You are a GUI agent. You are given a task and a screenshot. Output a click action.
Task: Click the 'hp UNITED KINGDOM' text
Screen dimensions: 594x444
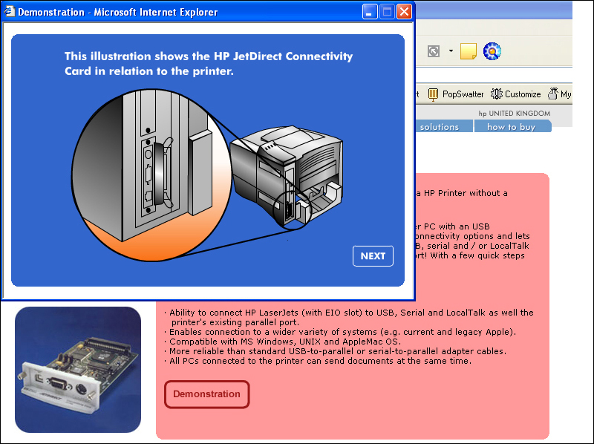(514, 114)
